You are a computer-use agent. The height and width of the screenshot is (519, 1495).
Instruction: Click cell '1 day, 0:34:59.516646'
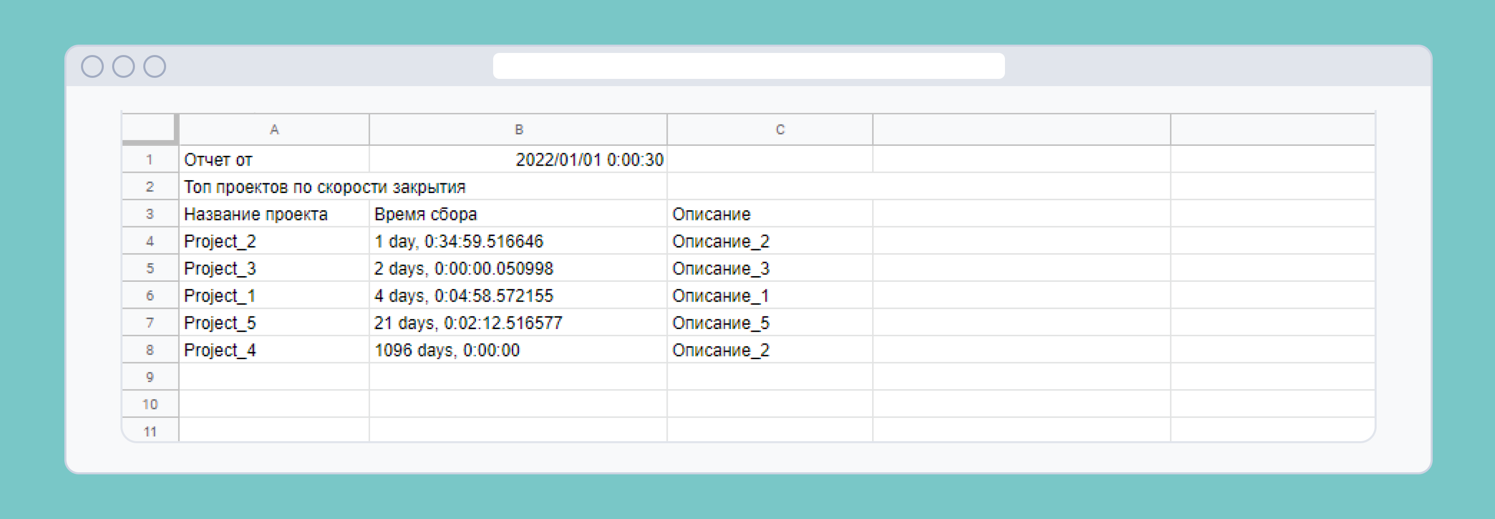tap(518, 241)
